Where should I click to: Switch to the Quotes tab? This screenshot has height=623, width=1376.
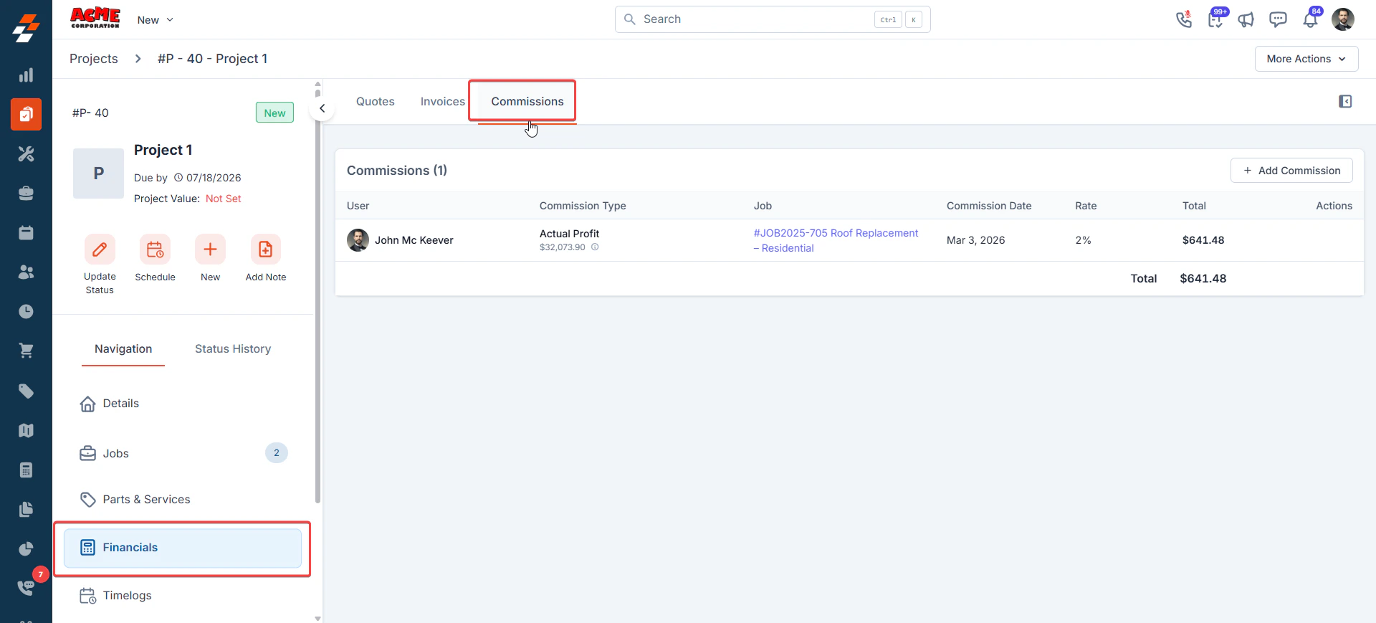[376, 102]
